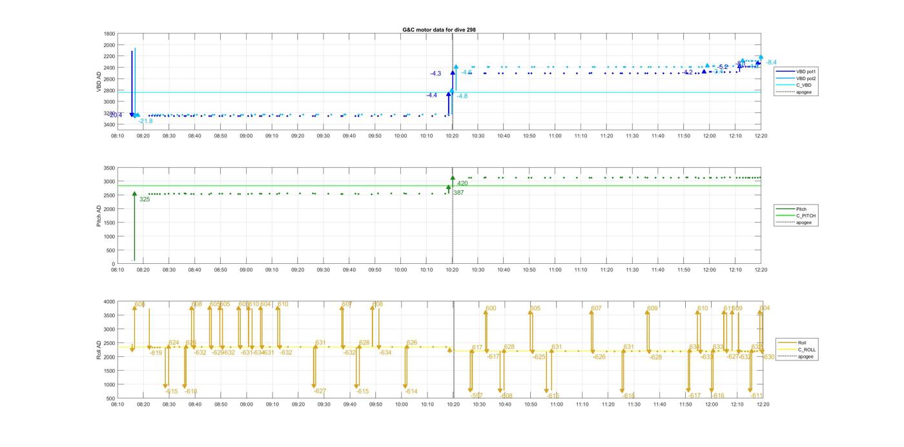
Task: Click the "-4.4" annotation in the VBD plot
Action: pos(431,95)
